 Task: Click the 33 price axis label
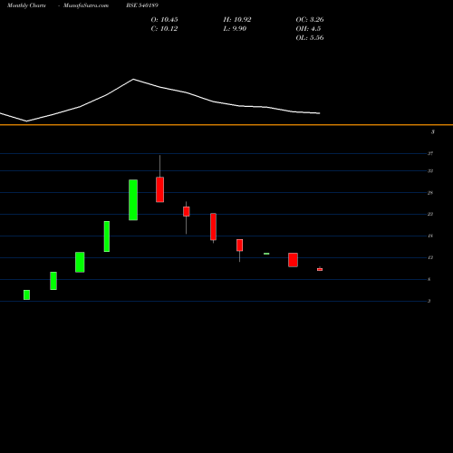click(x=430, y=171)
